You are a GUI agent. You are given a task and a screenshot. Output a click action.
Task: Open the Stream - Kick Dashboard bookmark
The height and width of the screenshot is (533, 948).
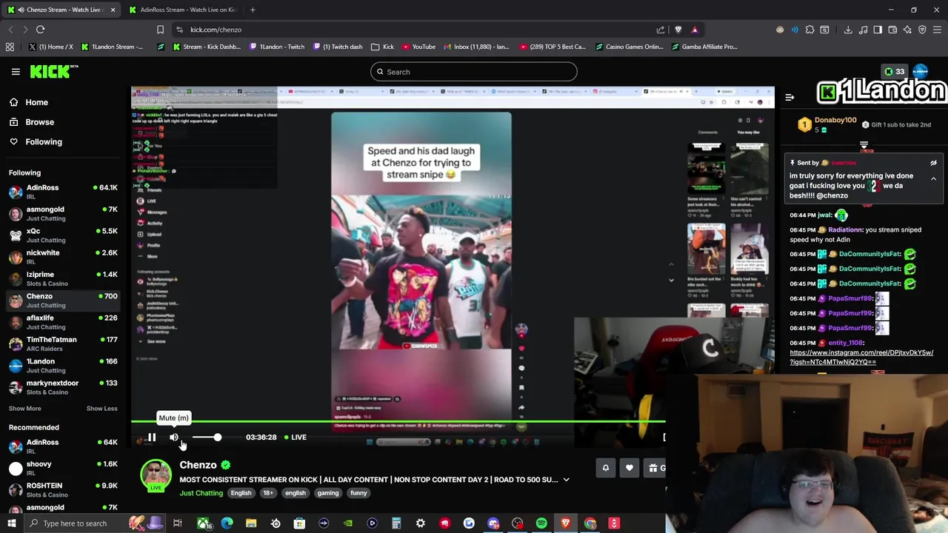pyautogui.click(x=206, y=47)
